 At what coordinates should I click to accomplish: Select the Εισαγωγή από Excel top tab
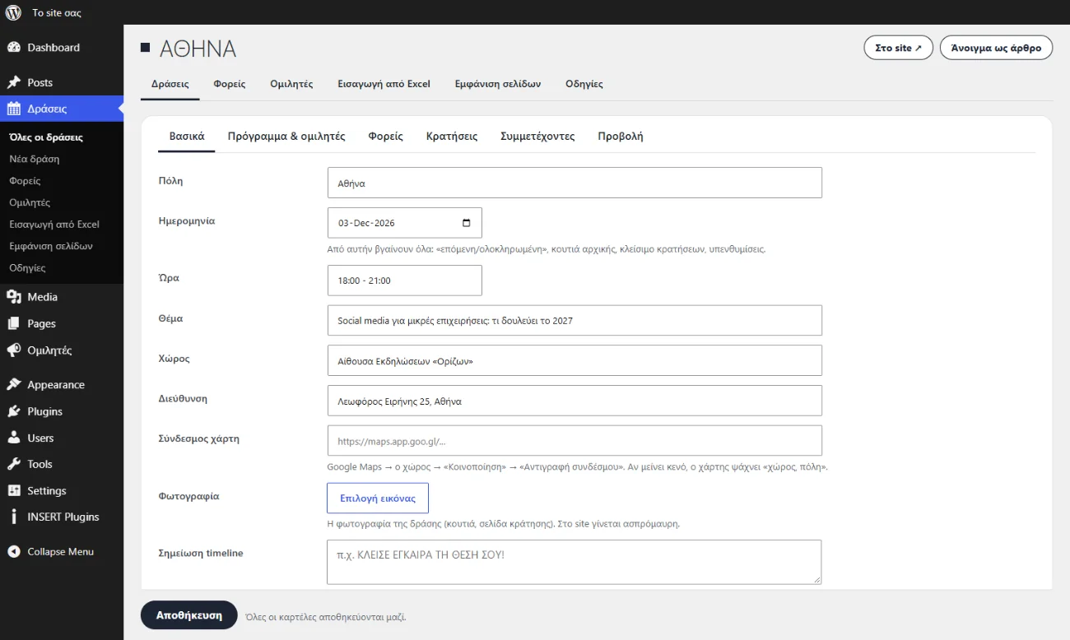click(384, 84)
